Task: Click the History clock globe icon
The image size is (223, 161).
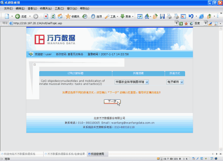Action: click(85, 16)
